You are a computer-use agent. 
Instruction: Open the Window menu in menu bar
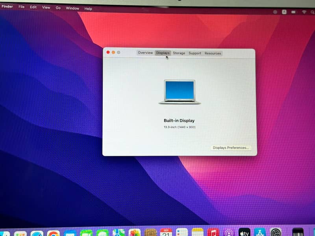click(x=72, y=8)
